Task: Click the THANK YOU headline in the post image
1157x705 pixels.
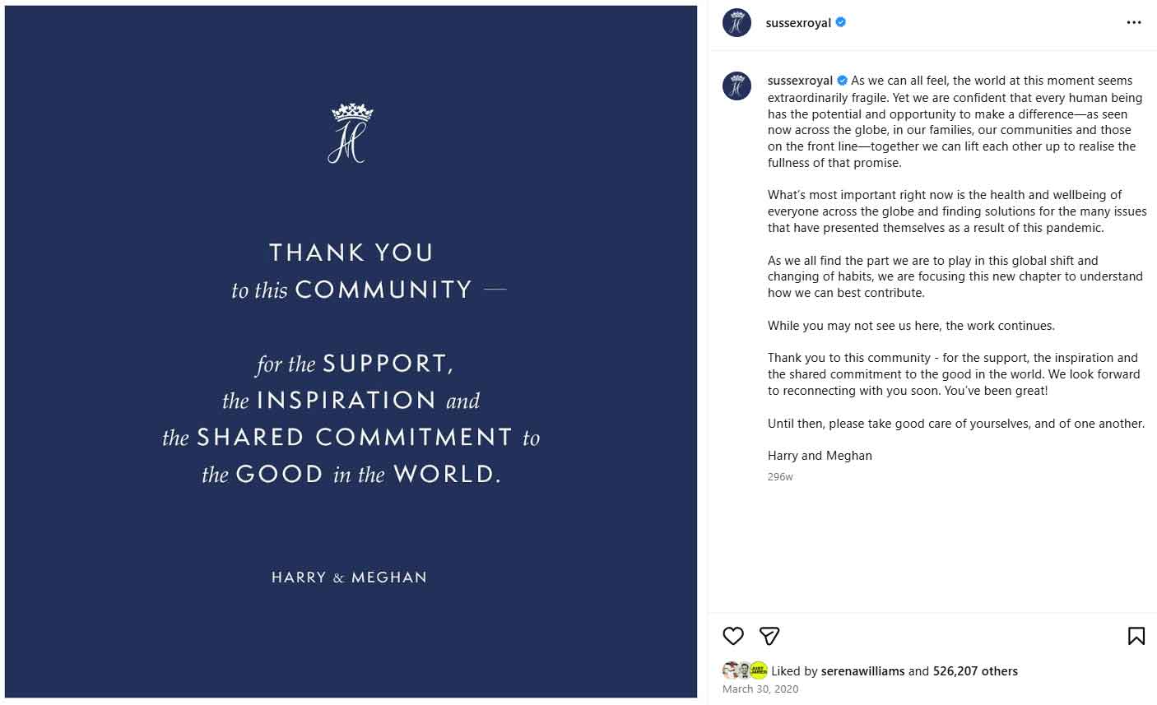Action: [x=351, y=253]
